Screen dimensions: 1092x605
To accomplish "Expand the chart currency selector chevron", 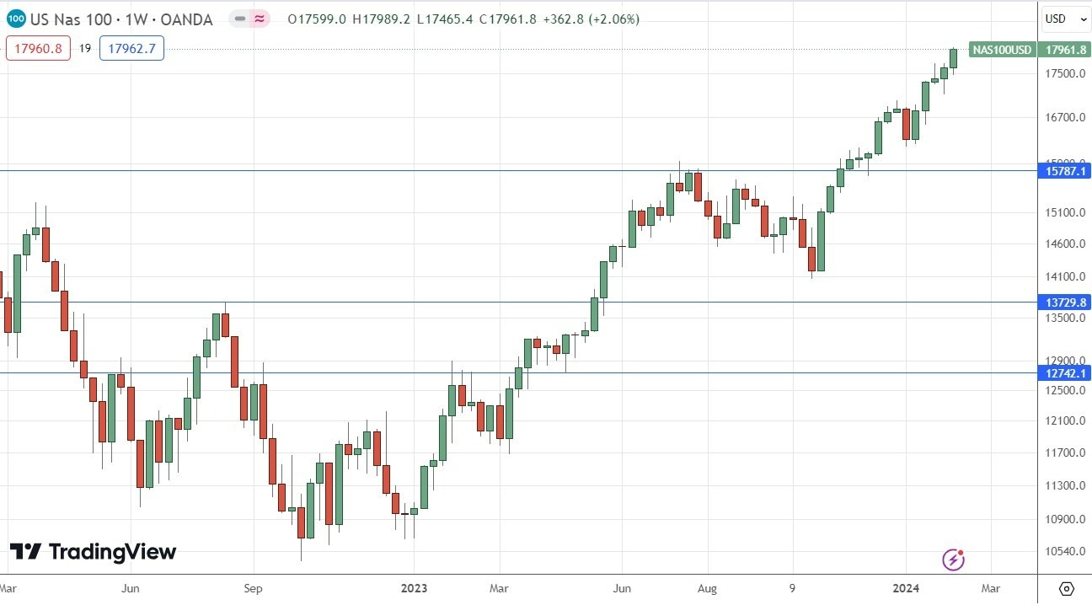I will click(x=1081, y=19).
